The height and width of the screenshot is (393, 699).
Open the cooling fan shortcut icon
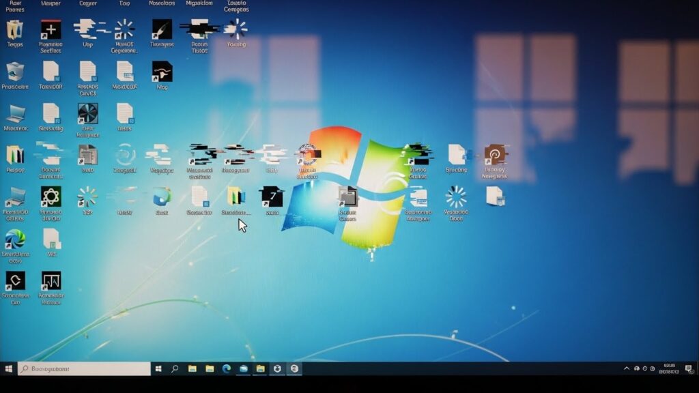tap(87, 114)
